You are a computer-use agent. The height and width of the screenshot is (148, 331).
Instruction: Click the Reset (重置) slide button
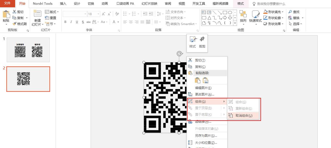[51, 18]
